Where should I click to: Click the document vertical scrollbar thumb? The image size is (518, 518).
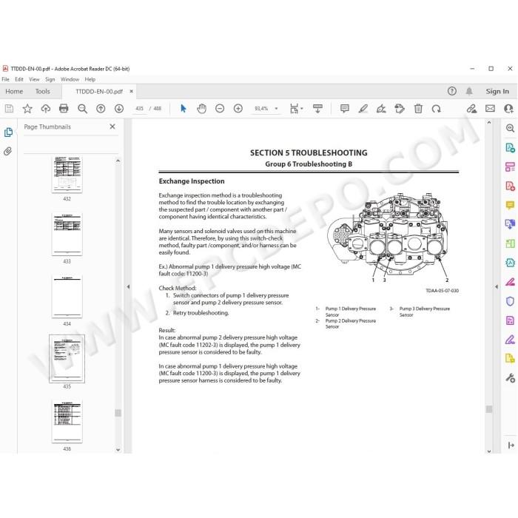(489, 409)
